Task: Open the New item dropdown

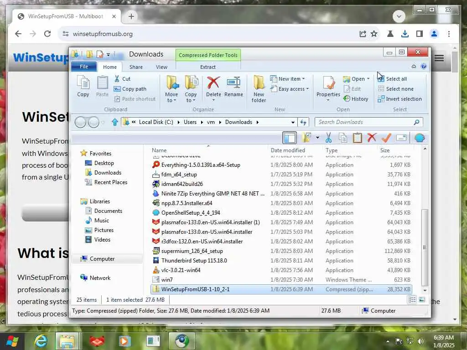Action: (288, 79)
